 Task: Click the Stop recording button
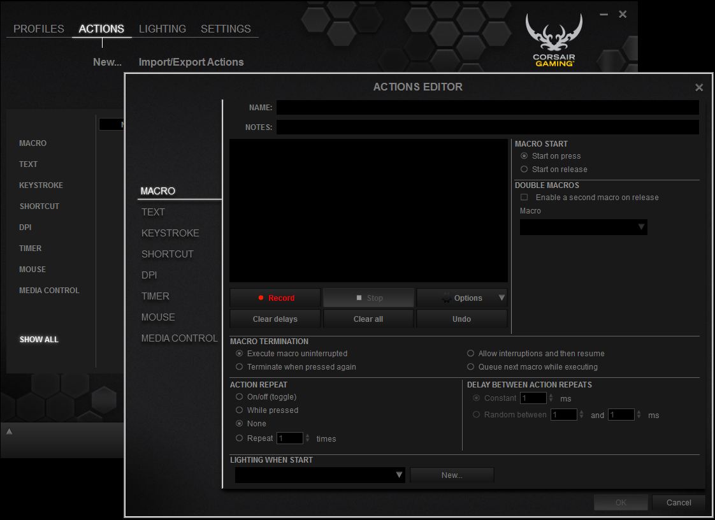(368, 298)
